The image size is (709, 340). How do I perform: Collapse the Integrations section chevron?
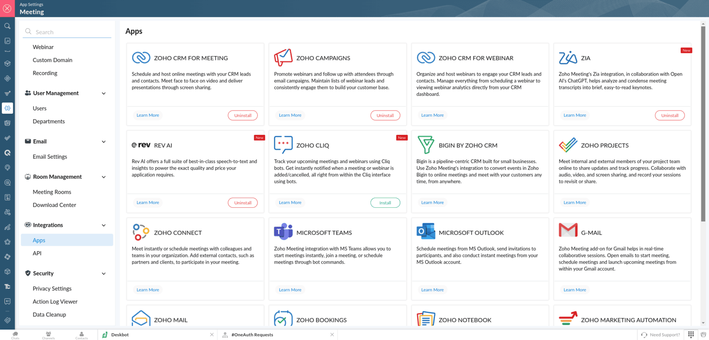click(104, 225)
